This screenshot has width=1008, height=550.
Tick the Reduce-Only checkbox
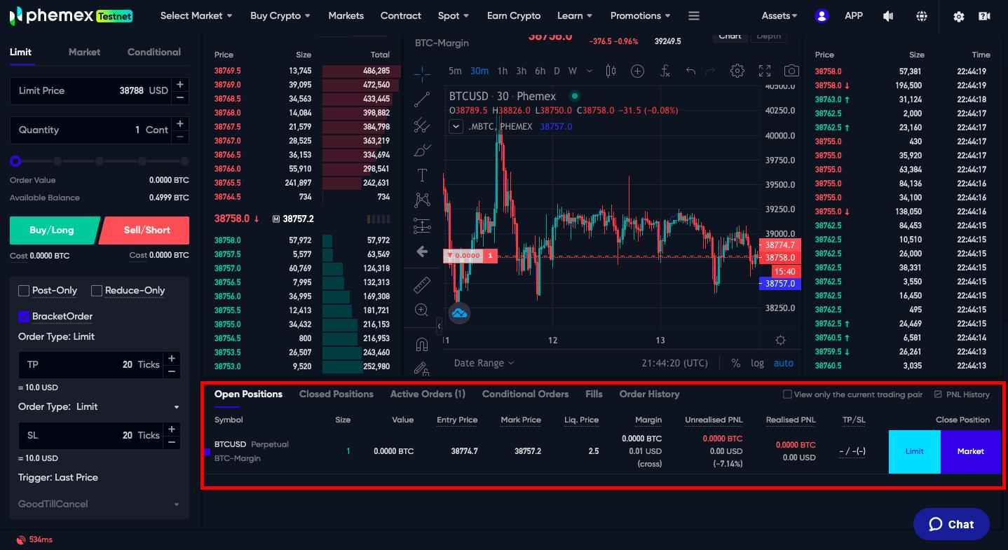(x=97, y=291)
